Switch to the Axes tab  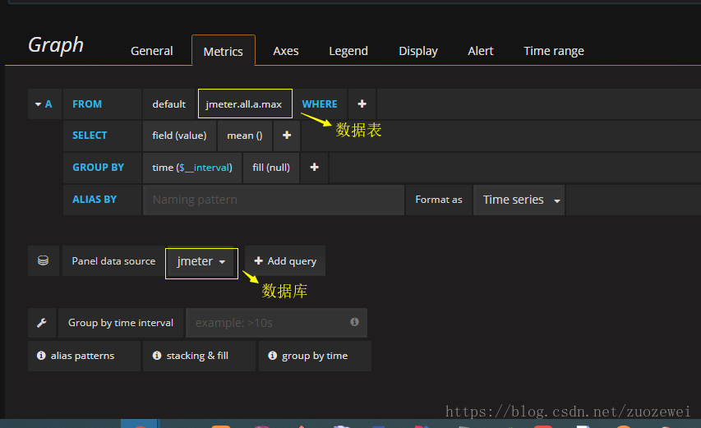coord(286,51)
